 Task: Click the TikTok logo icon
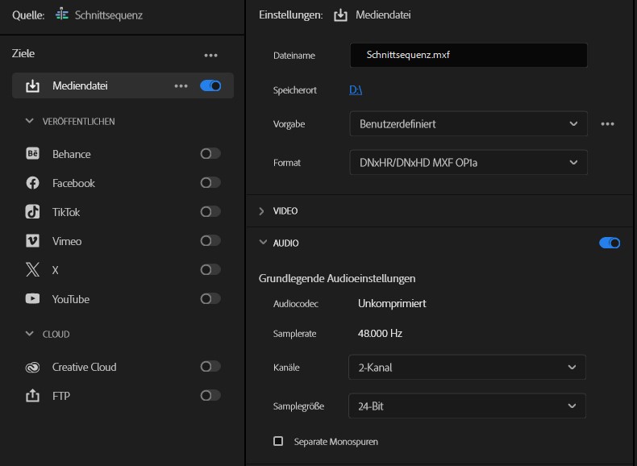pyautogui.click(x=33, y=212)
